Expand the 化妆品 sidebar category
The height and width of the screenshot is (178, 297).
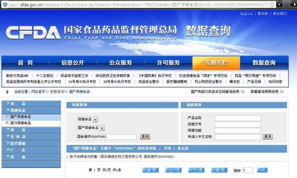tap(31, 137)
